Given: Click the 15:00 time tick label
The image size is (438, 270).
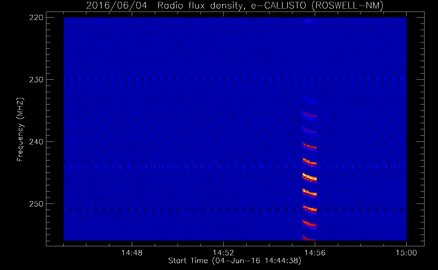Looking at the screenshot, I should (x=406, y=253).
